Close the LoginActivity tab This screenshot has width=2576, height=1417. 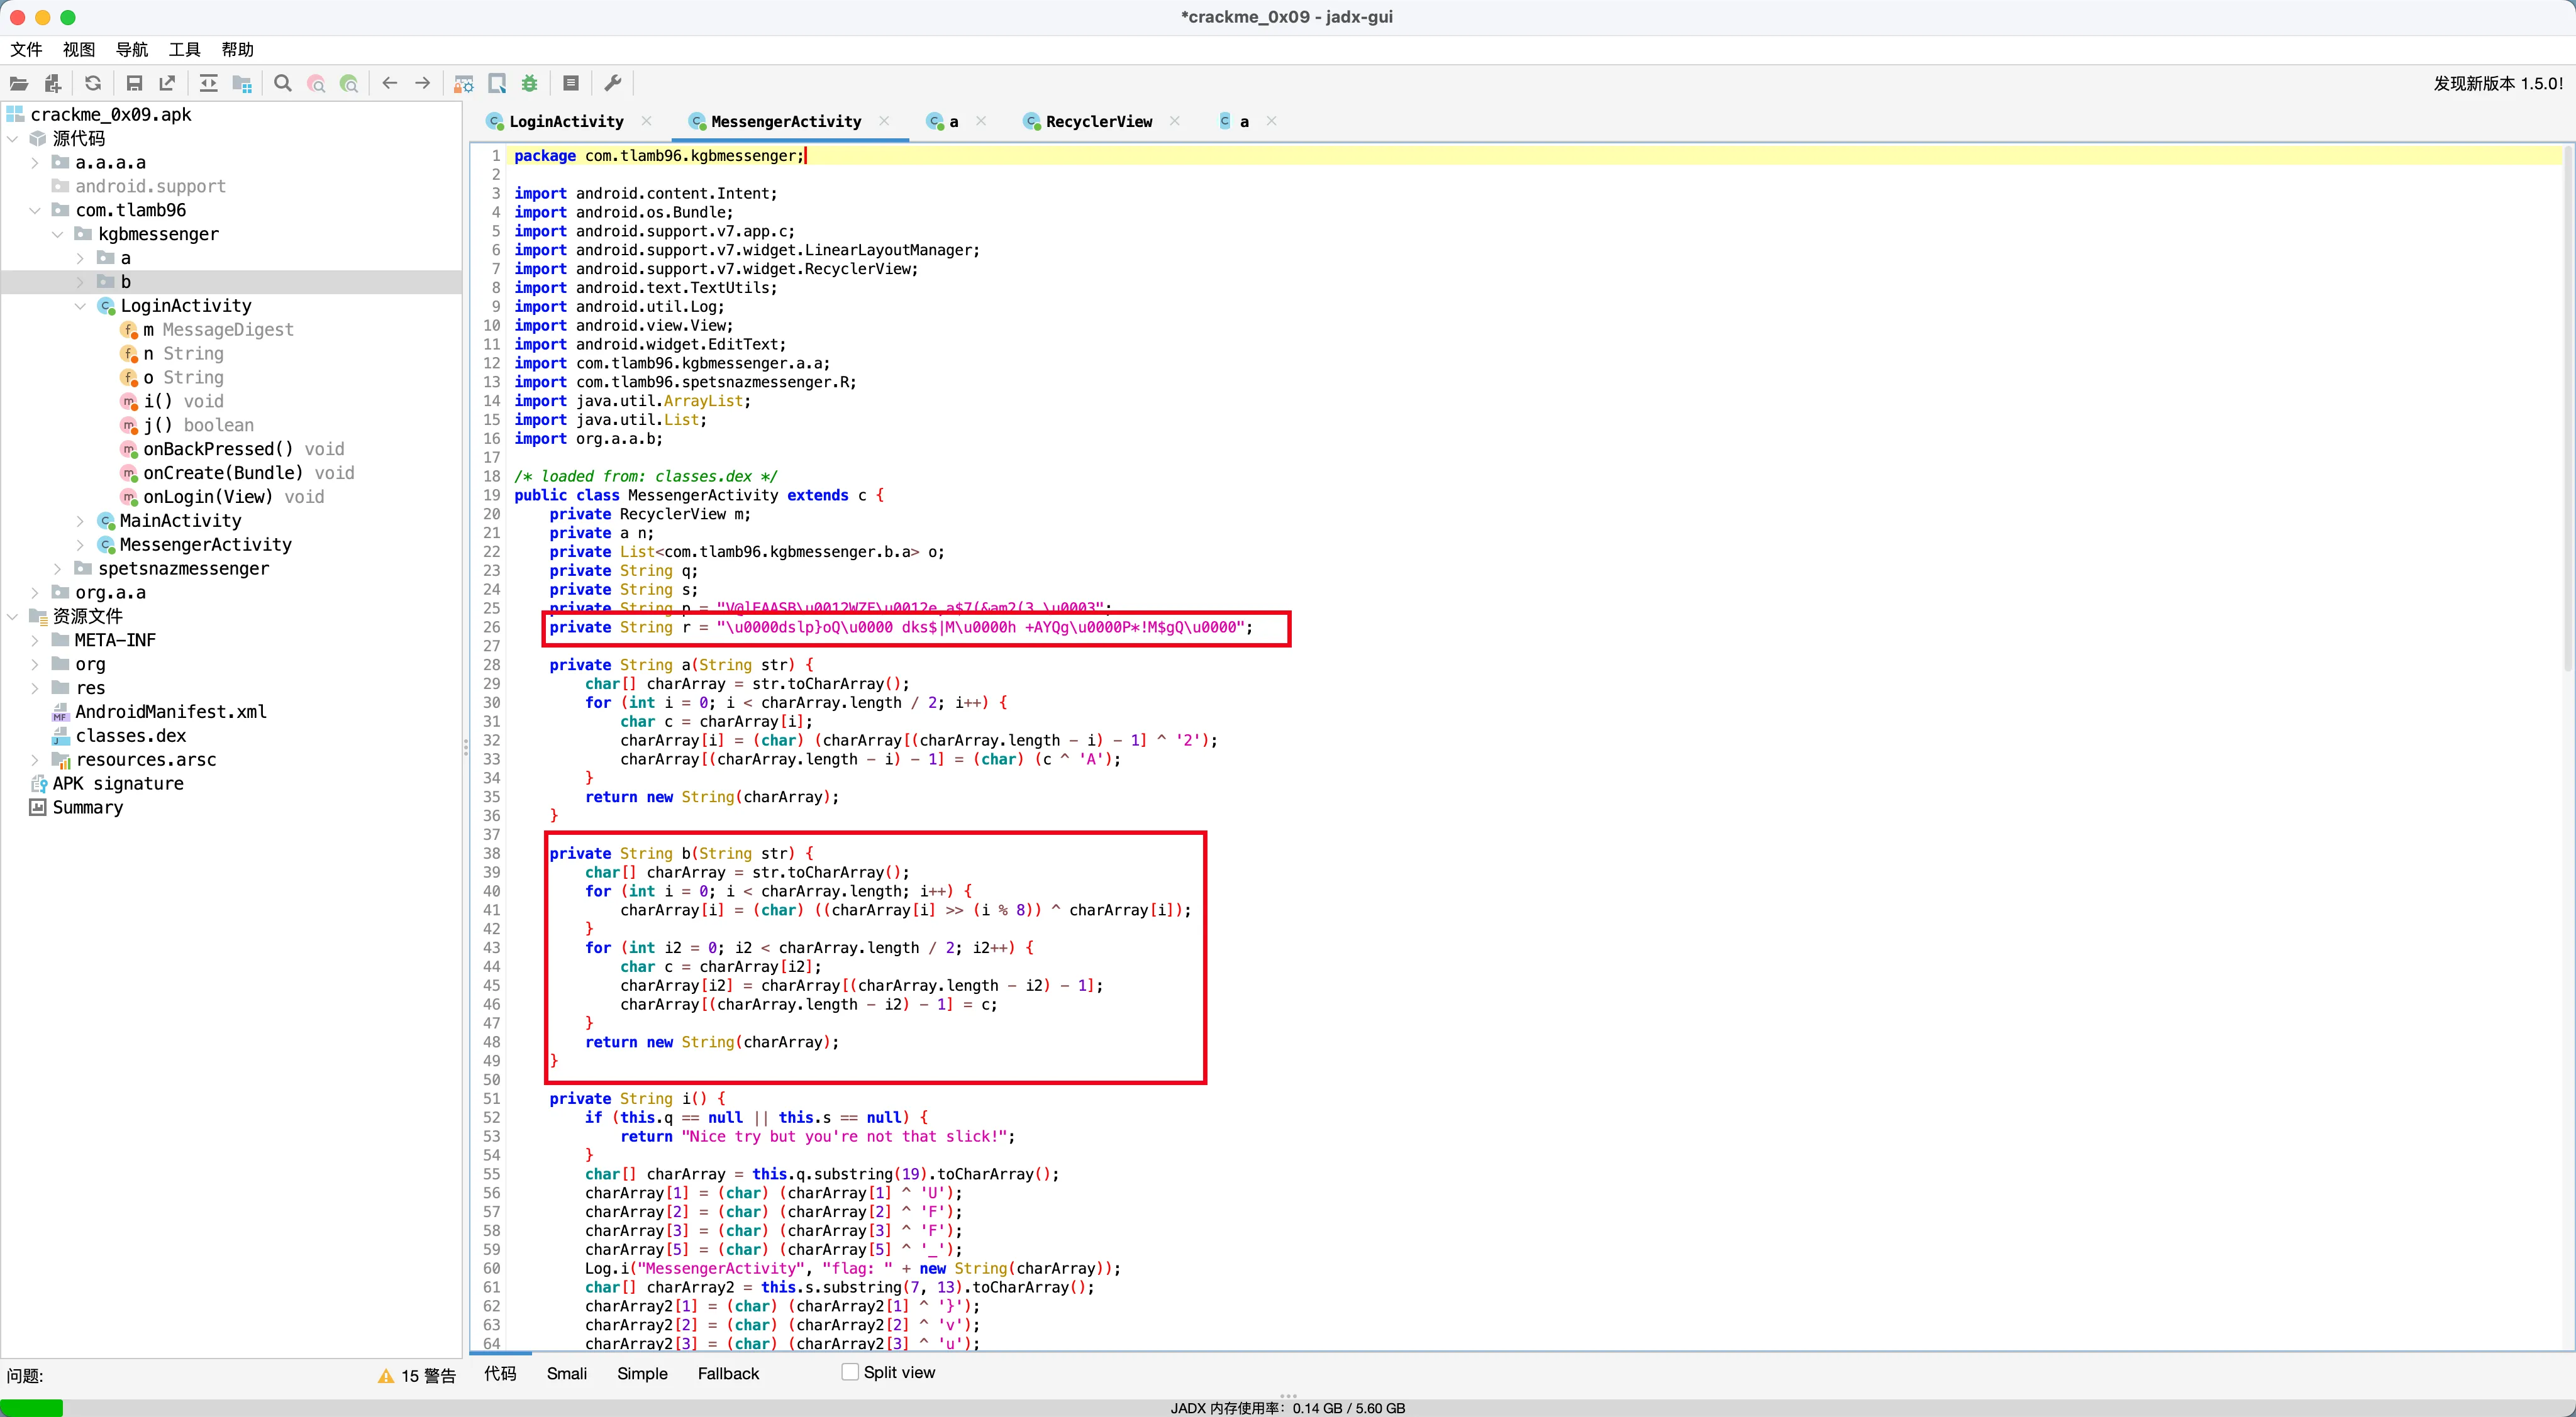pos(646,121)
